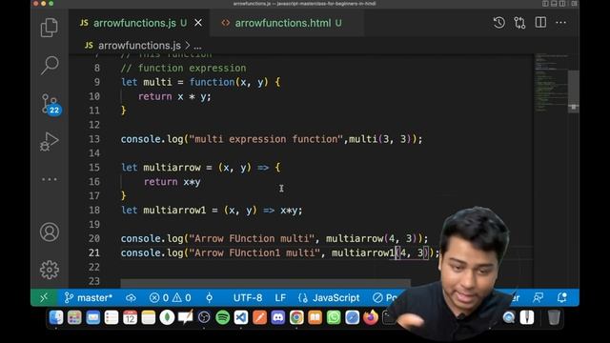Change the end-of-line sequence LF
The height and width of the screenshot is (343, 610).
[x=280, y=298]
